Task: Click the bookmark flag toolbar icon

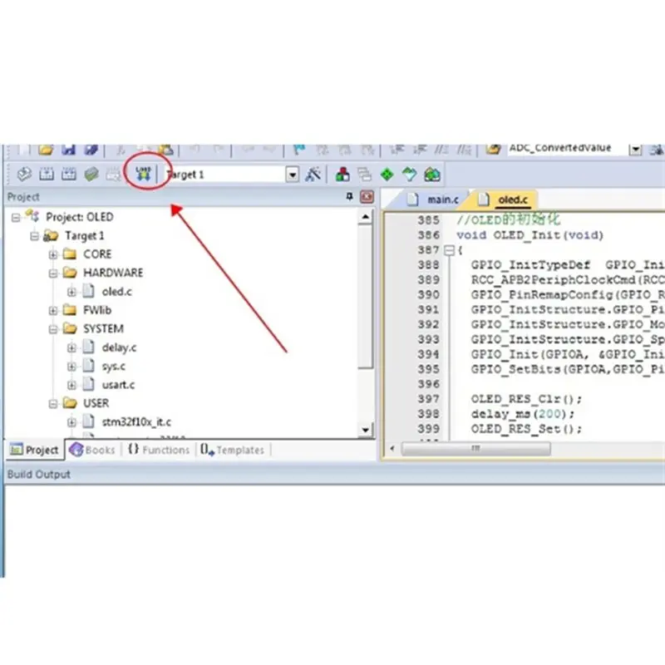Action: 299,150
